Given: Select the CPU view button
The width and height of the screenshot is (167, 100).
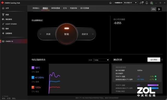Looking at the screenshot, I should pyautogui.click(x=154, y=9).
